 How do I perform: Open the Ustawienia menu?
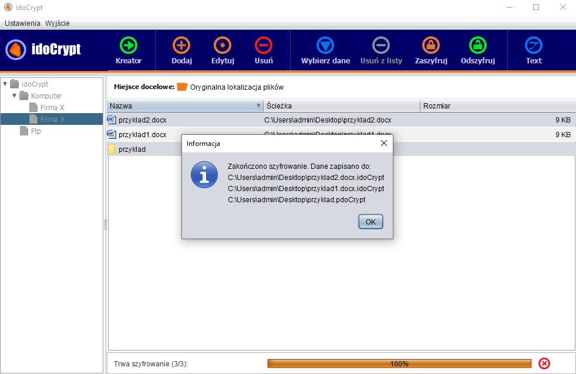click(x=22, y=23)
